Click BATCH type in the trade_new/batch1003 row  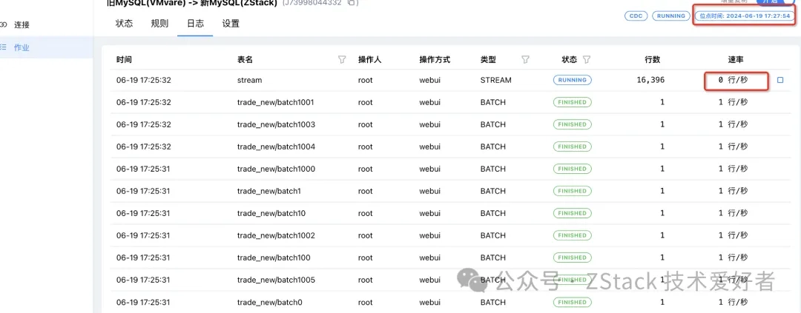point(493,124)
